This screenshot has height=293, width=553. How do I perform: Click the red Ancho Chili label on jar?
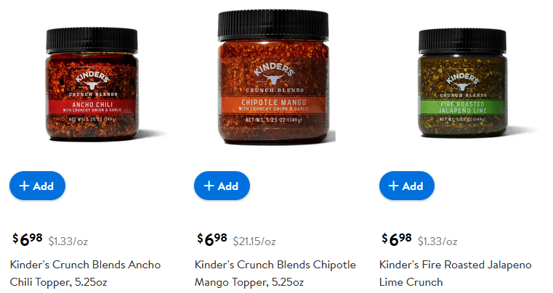[92, 107]
